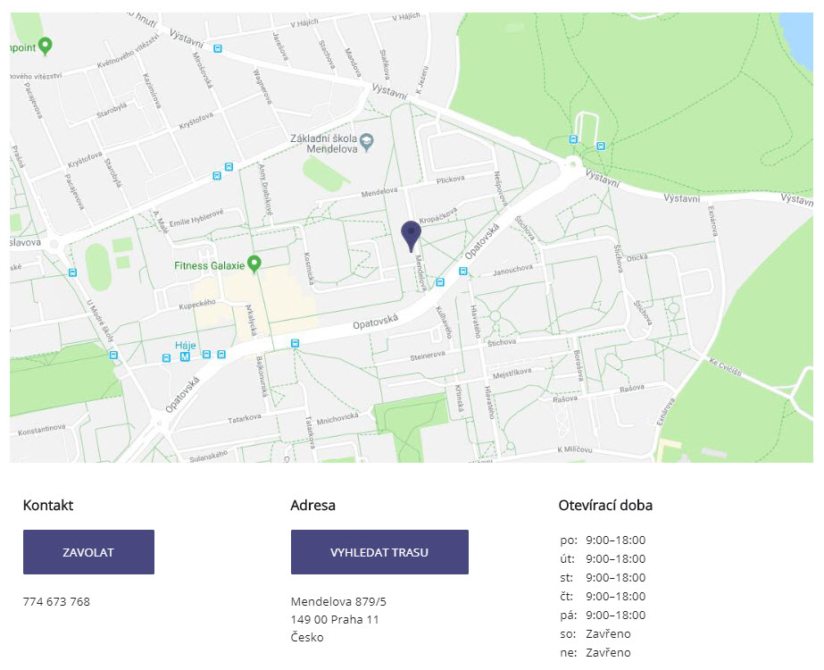Select the Fitness Galaxie green marker icon

(254, 264)
